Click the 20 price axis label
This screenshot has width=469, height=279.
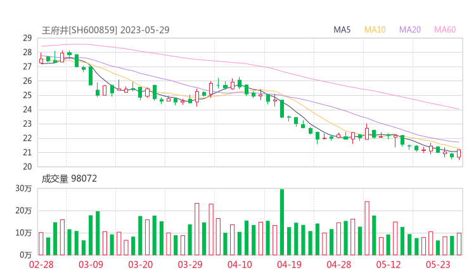coord(27,167)
